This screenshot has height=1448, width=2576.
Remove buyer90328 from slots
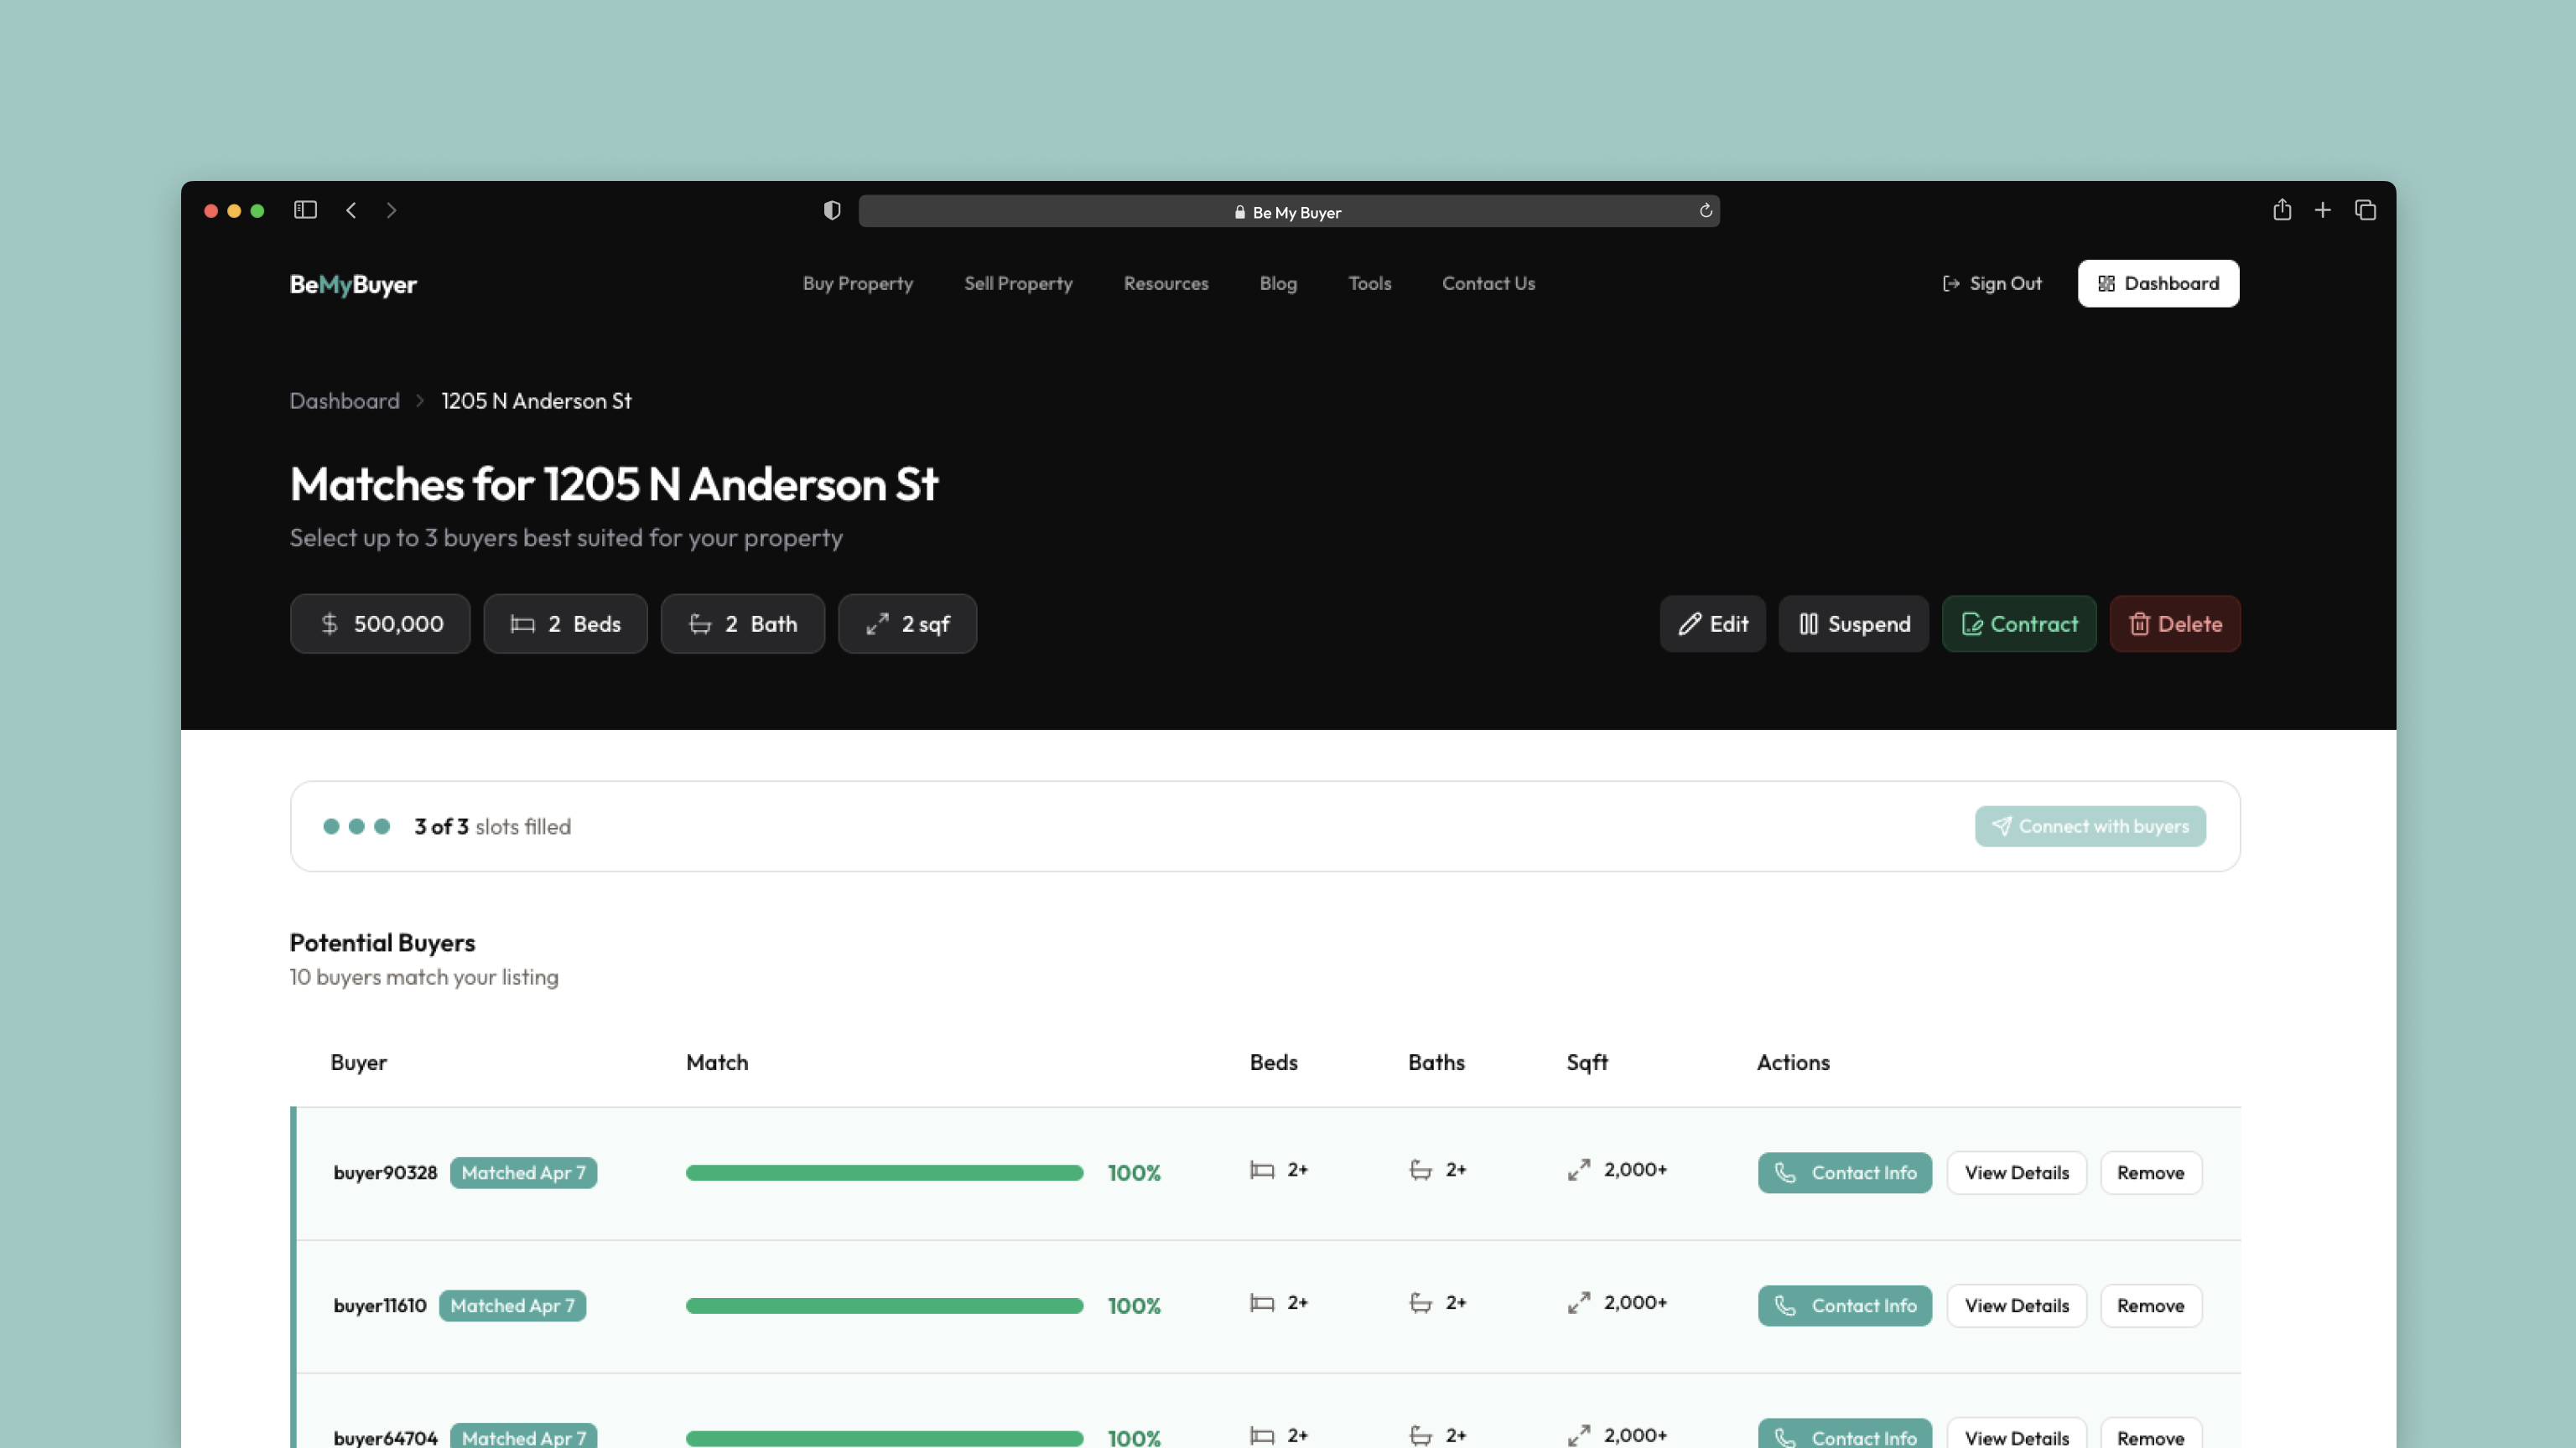coord(2150,1172)
